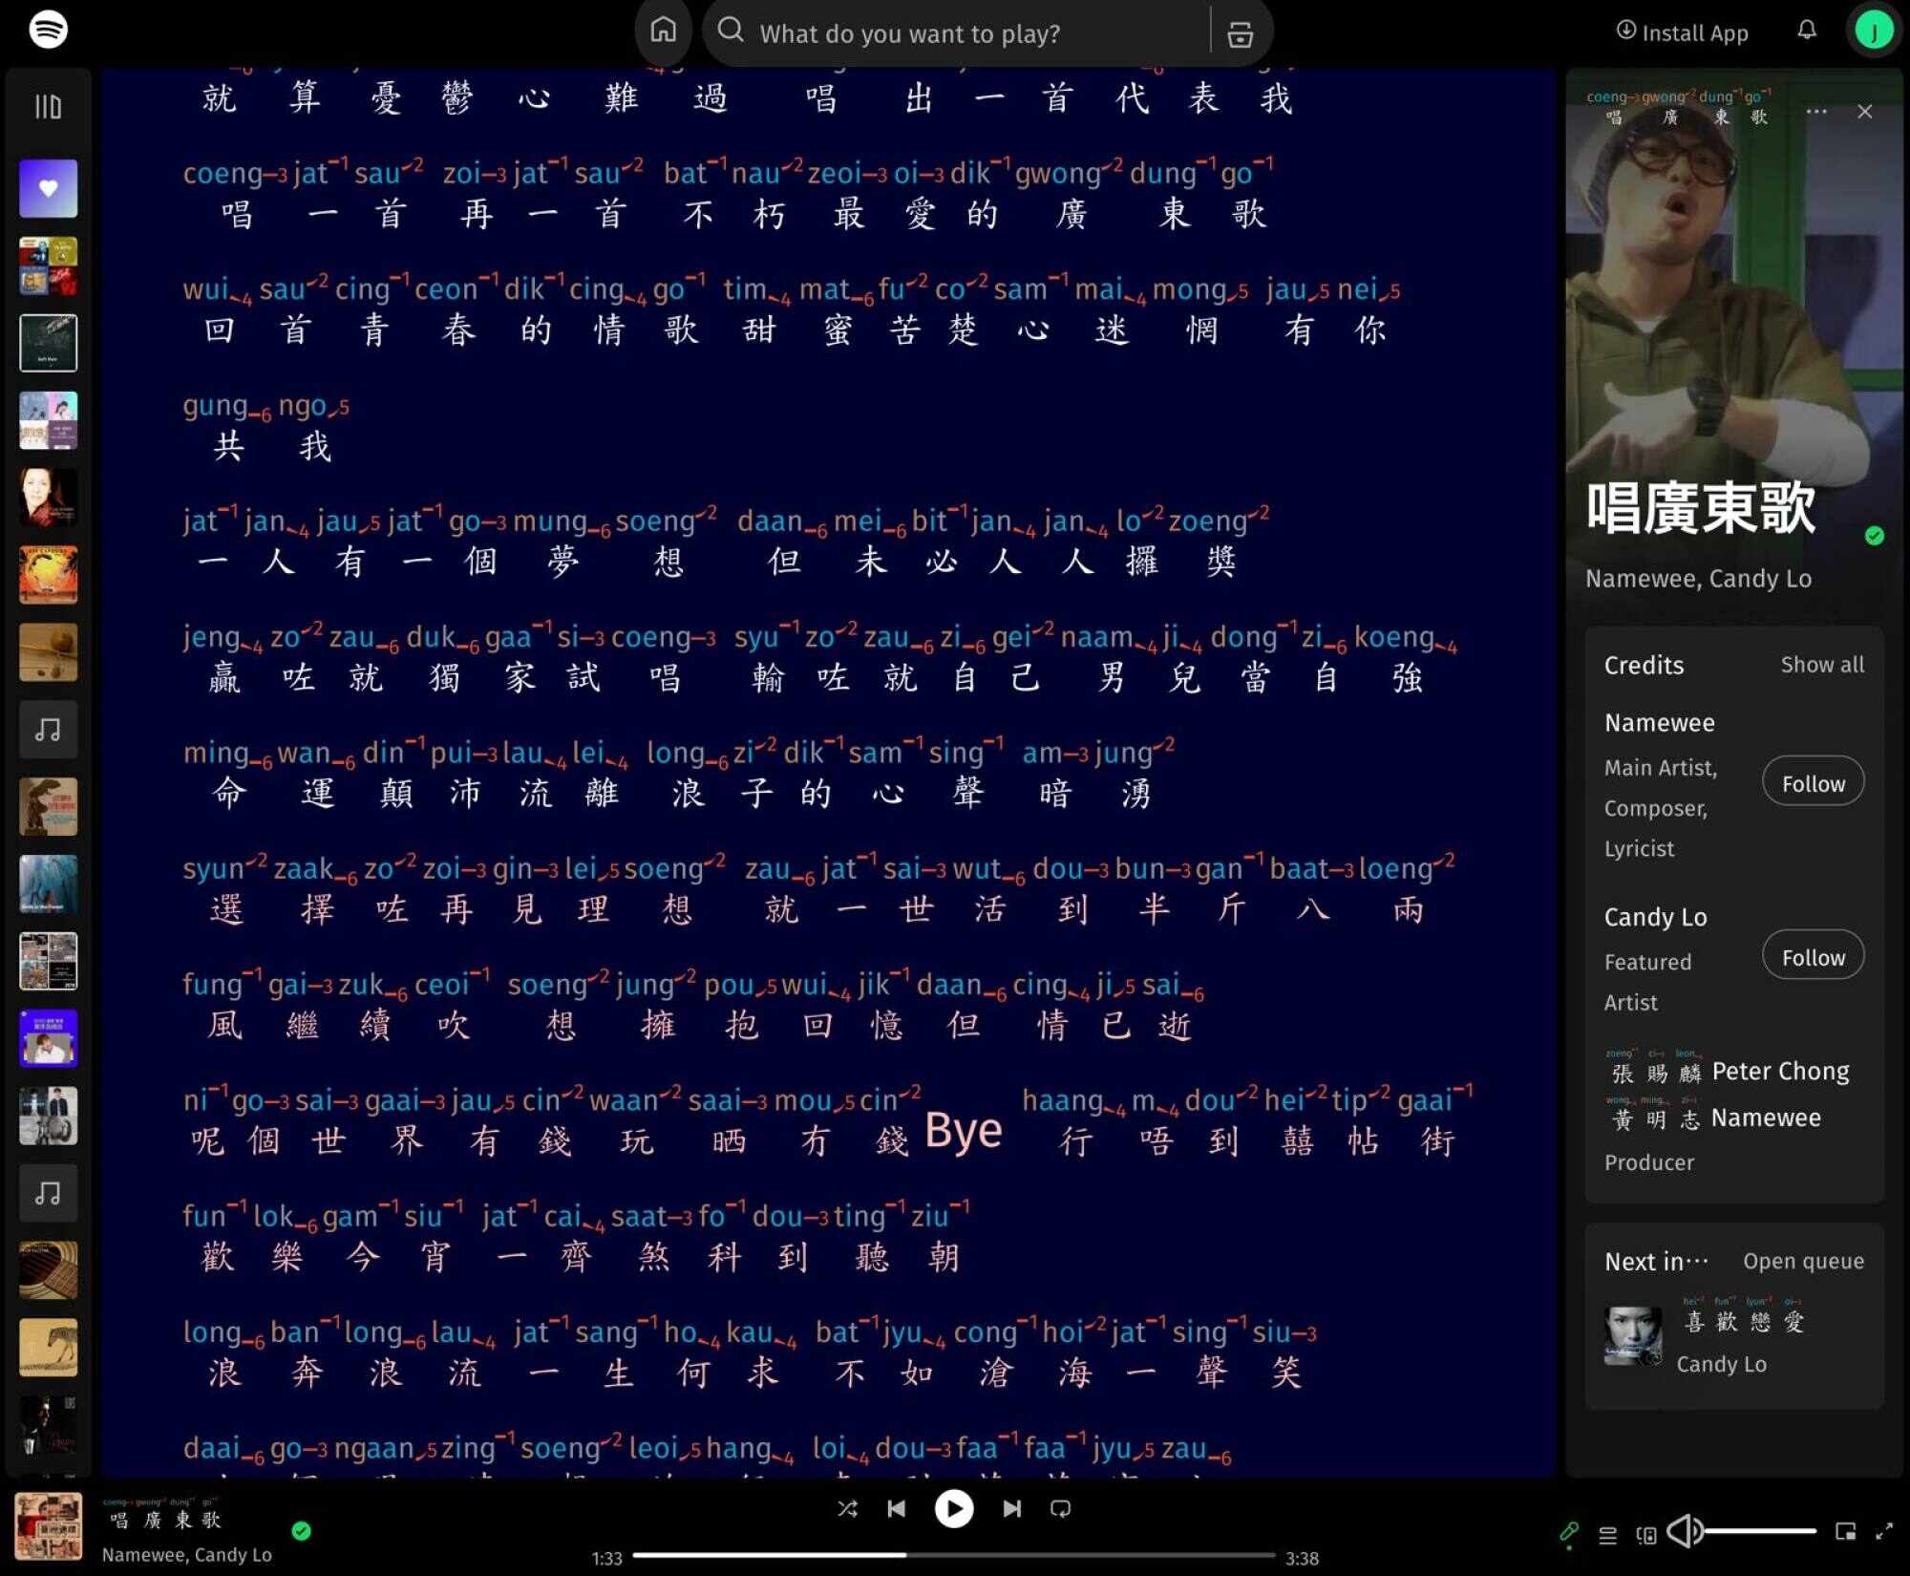Viewport: 1910px width, 1576px height.
Task: Open the more options menu in the now playing panel
Action: [1816, 112]
